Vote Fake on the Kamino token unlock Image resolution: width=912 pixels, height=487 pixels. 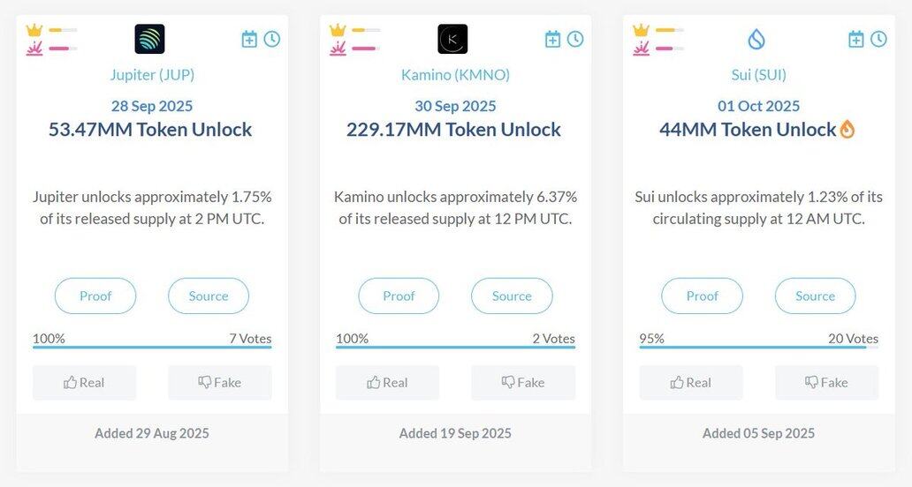tap(523, 383)
